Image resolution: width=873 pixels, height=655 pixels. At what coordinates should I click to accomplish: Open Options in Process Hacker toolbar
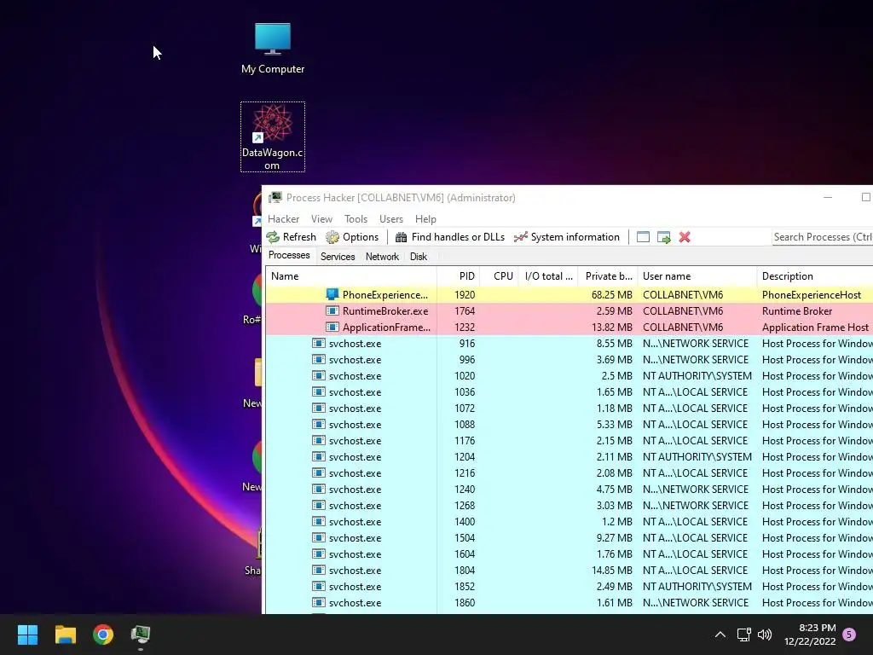(x=352, y=237)
